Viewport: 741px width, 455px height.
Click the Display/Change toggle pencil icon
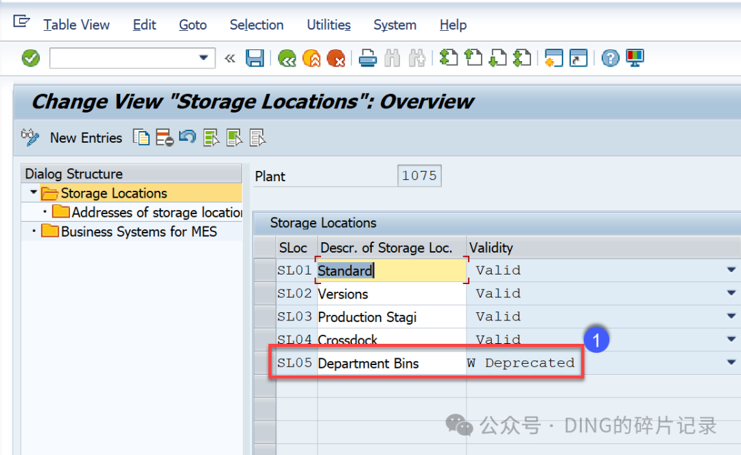point(30,137)
